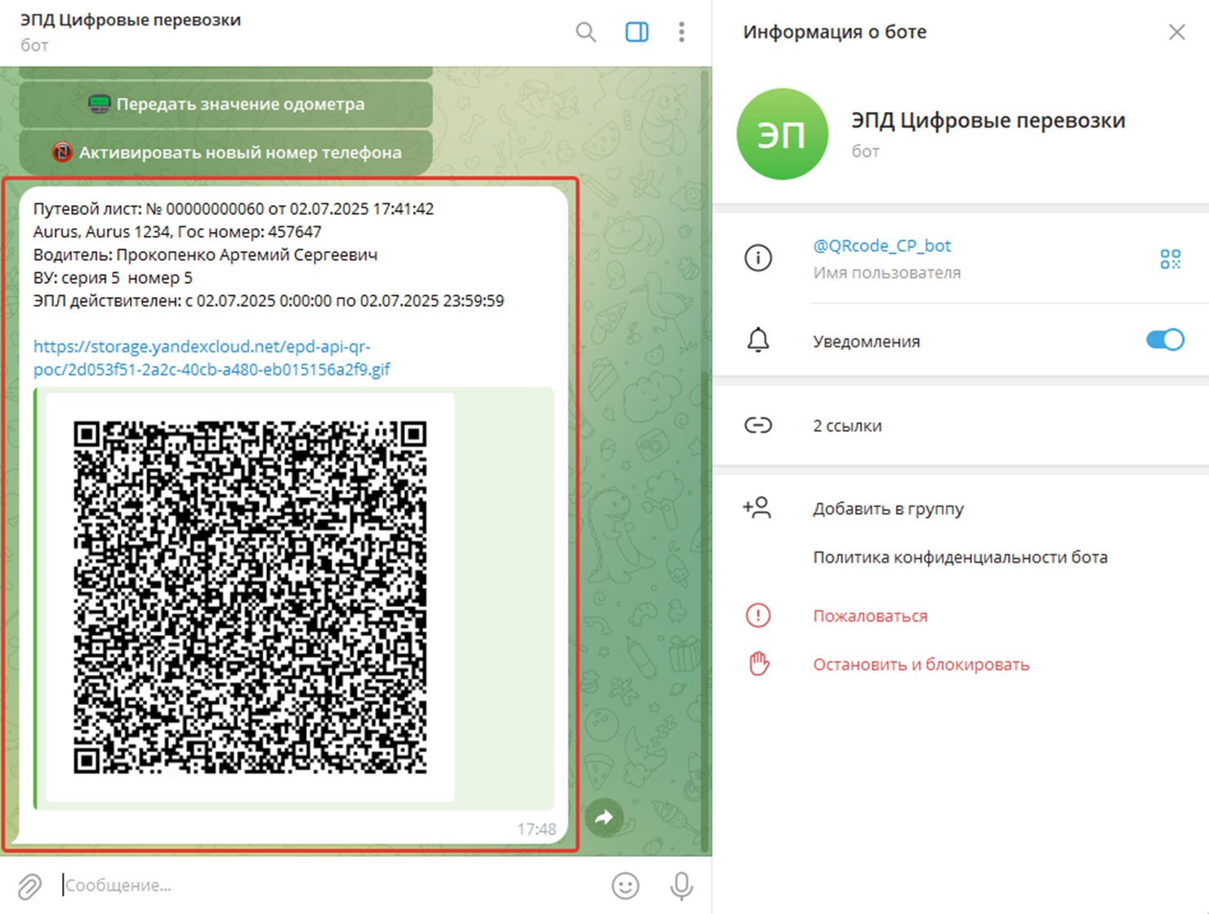The image size is (1209, 914).
Task: Click the red hand stop icon
Action: (x=759, y=663)
